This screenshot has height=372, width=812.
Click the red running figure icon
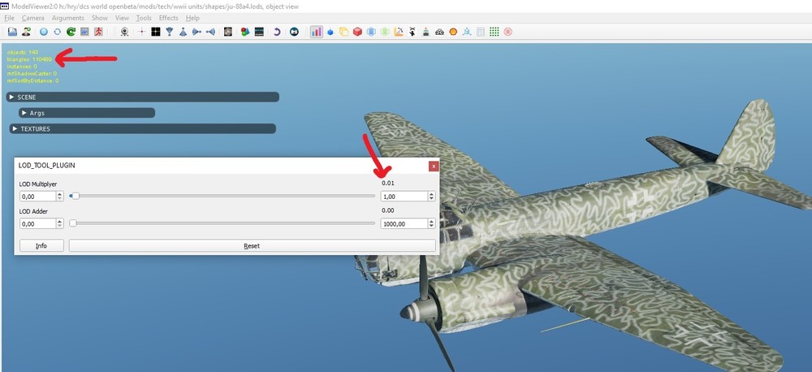pyautogui.click(x=98, y=32)
